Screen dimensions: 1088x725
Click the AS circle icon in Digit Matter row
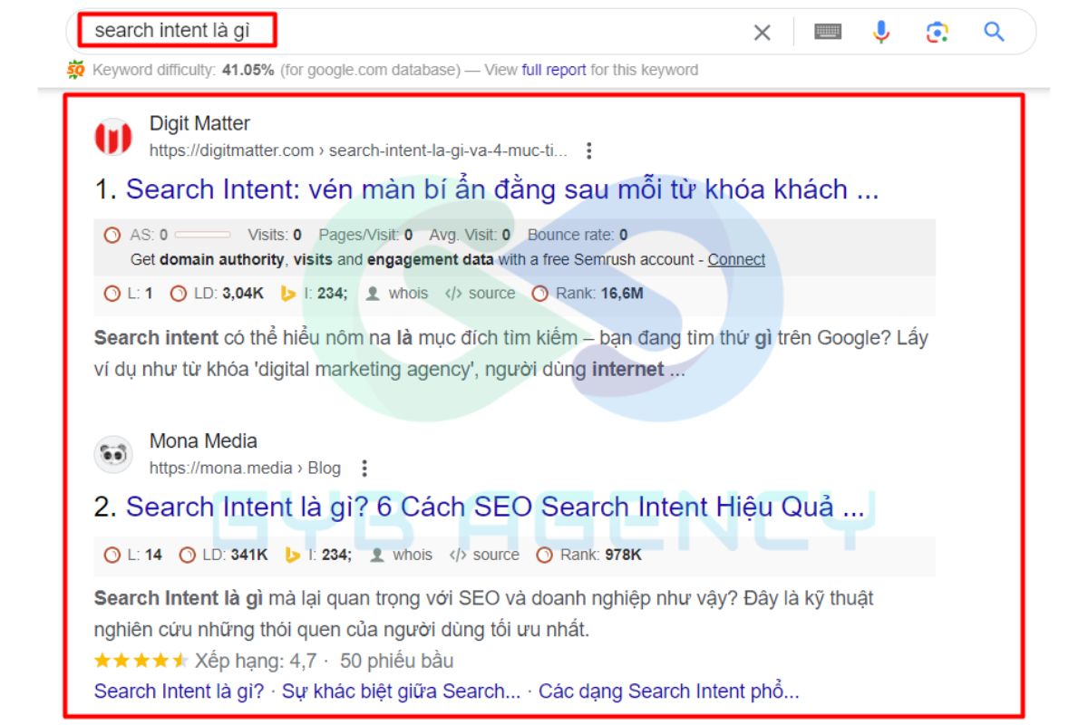112,235
